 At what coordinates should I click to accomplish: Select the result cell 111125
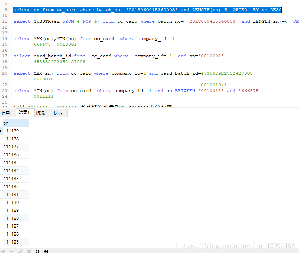pos(16,242)
